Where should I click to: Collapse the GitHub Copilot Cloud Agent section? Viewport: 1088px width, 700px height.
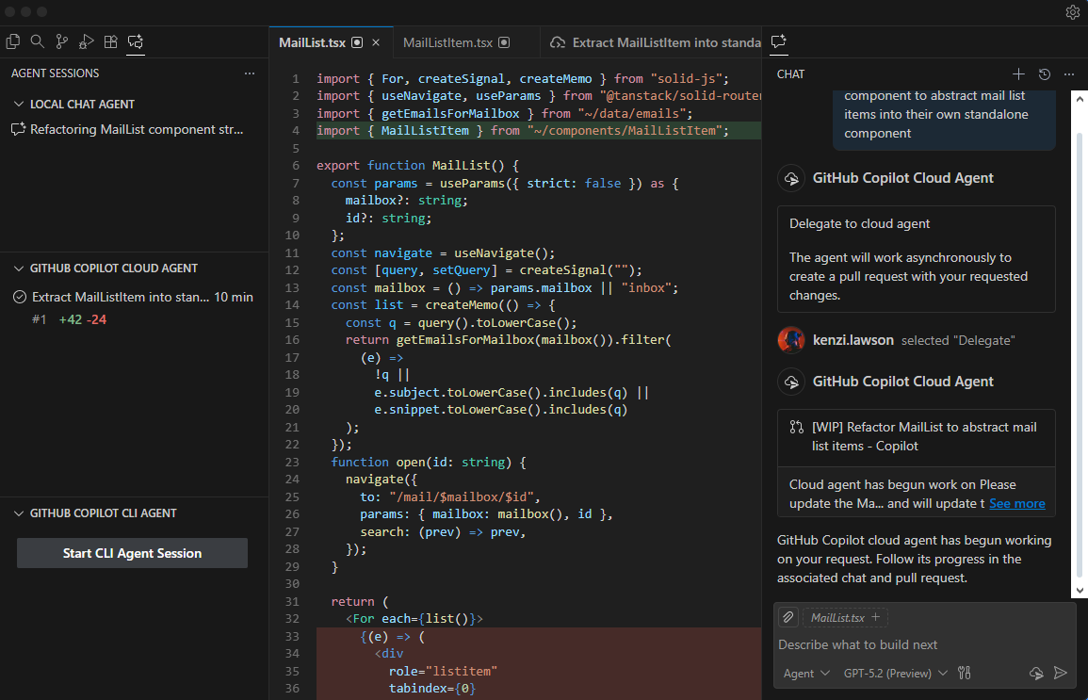(19, 269)
